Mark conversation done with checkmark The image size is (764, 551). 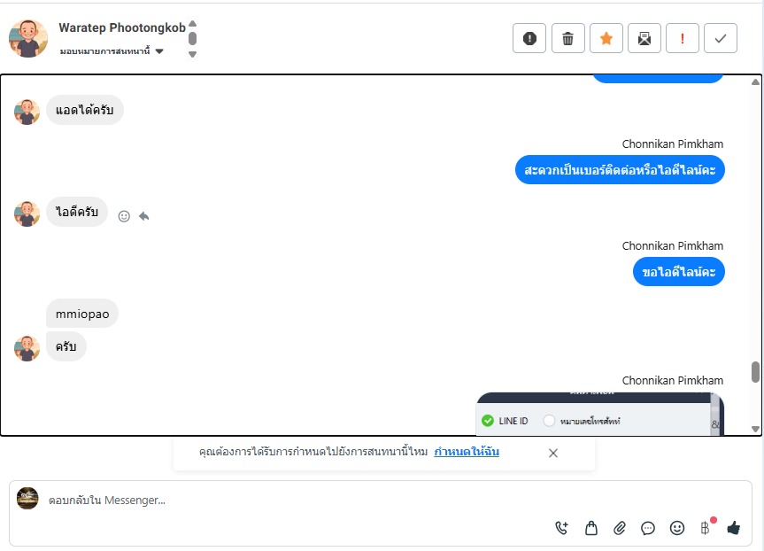coord(721,38)
